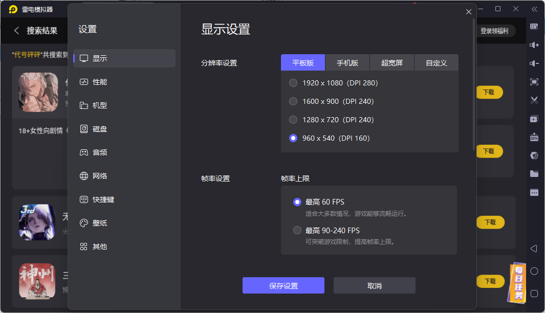The image size is (545, 313).
Task: Click the volume down icon in right sidebar
Action: click(x=534, y=63)
